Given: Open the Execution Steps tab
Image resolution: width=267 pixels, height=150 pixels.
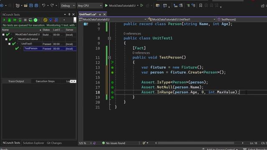Looking at the screenshot, I should (45, 81).
